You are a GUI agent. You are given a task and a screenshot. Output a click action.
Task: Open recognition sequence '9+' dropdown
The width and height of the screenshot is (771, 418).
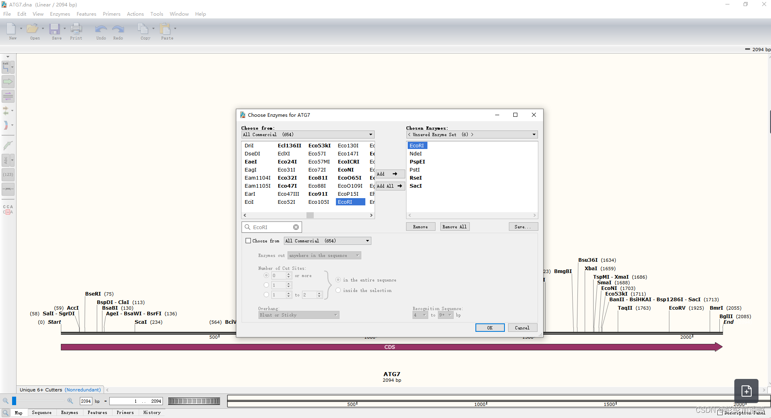[x=446, y=315]
